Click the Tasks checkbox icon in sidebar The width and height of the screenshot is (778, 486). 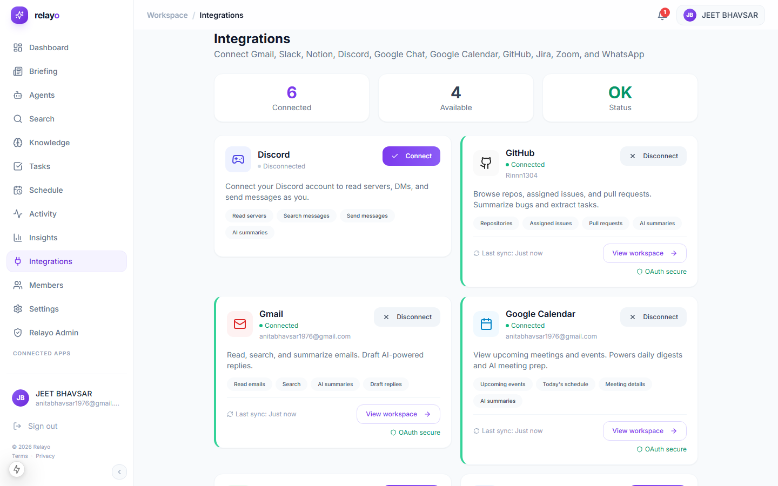point(18,166)
